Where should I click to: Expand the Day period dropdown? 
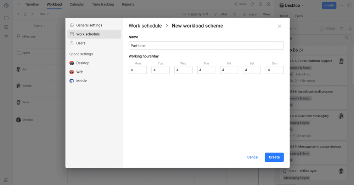pos(44,14)
